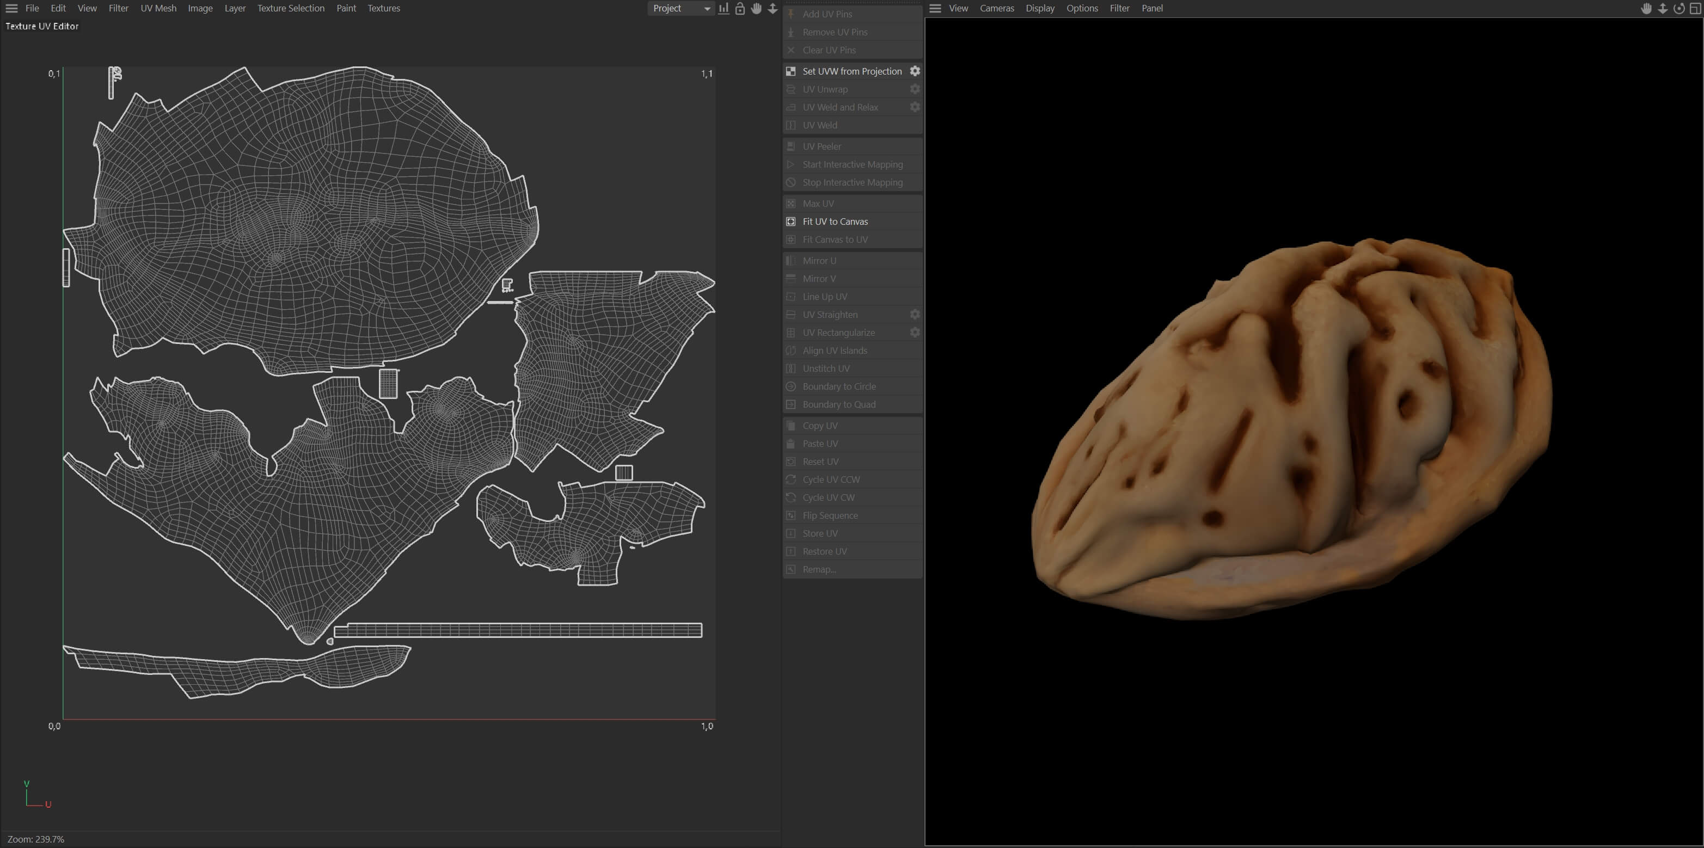Click the bar chart icon beside Project dropdown
This screenshot has height=848, width=1704.
tap(724, 9)
